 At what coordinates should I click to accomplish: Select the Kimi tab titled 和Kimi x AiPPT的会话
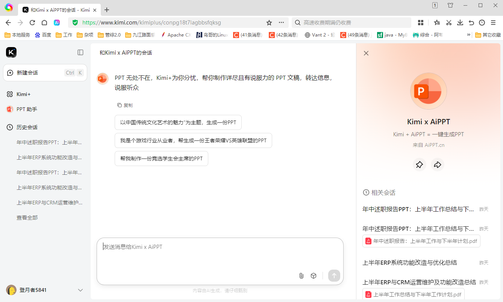point(59,10)
